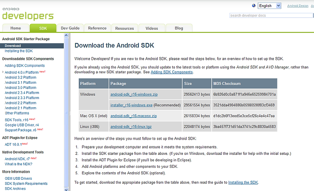Click in the search developer docs field
Image resolution: width=314 pixels, height=191 pixels.
click(x=271, y=15)
